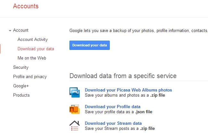Click the red Accounts page title
208x135 pixels.
[26, 6]
